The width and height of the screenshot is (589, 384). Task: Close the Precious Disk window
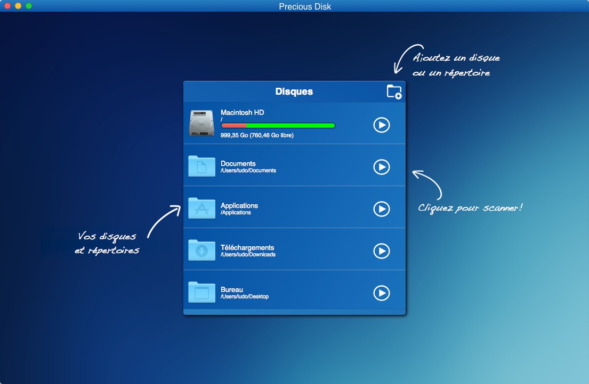pos(7,6)
